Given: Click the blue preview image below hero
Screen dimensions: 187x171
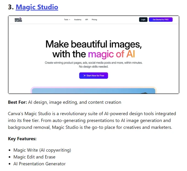Looking at the screenshot, I should pos(94,91).
